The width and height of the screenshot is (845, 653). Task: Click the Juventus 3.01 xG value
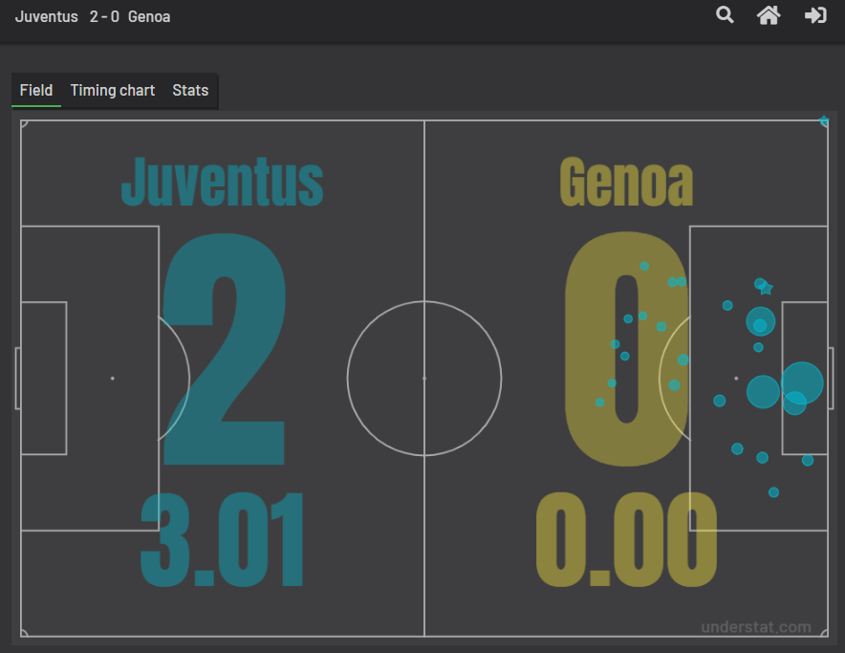[222, 540]
